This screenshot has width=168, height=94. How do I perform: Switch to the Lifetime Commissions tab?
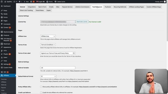(82, 7)
